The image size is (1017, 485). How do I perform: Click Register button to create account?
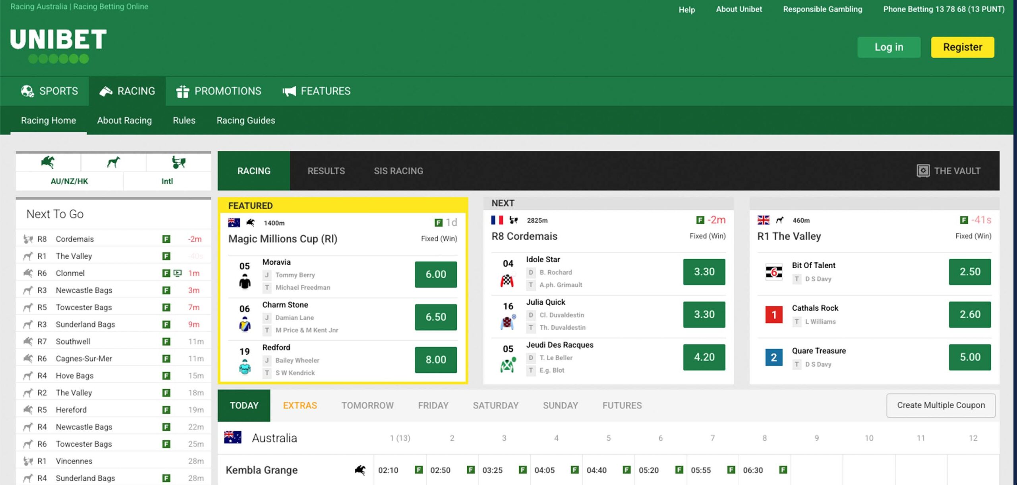pos(962,47)
